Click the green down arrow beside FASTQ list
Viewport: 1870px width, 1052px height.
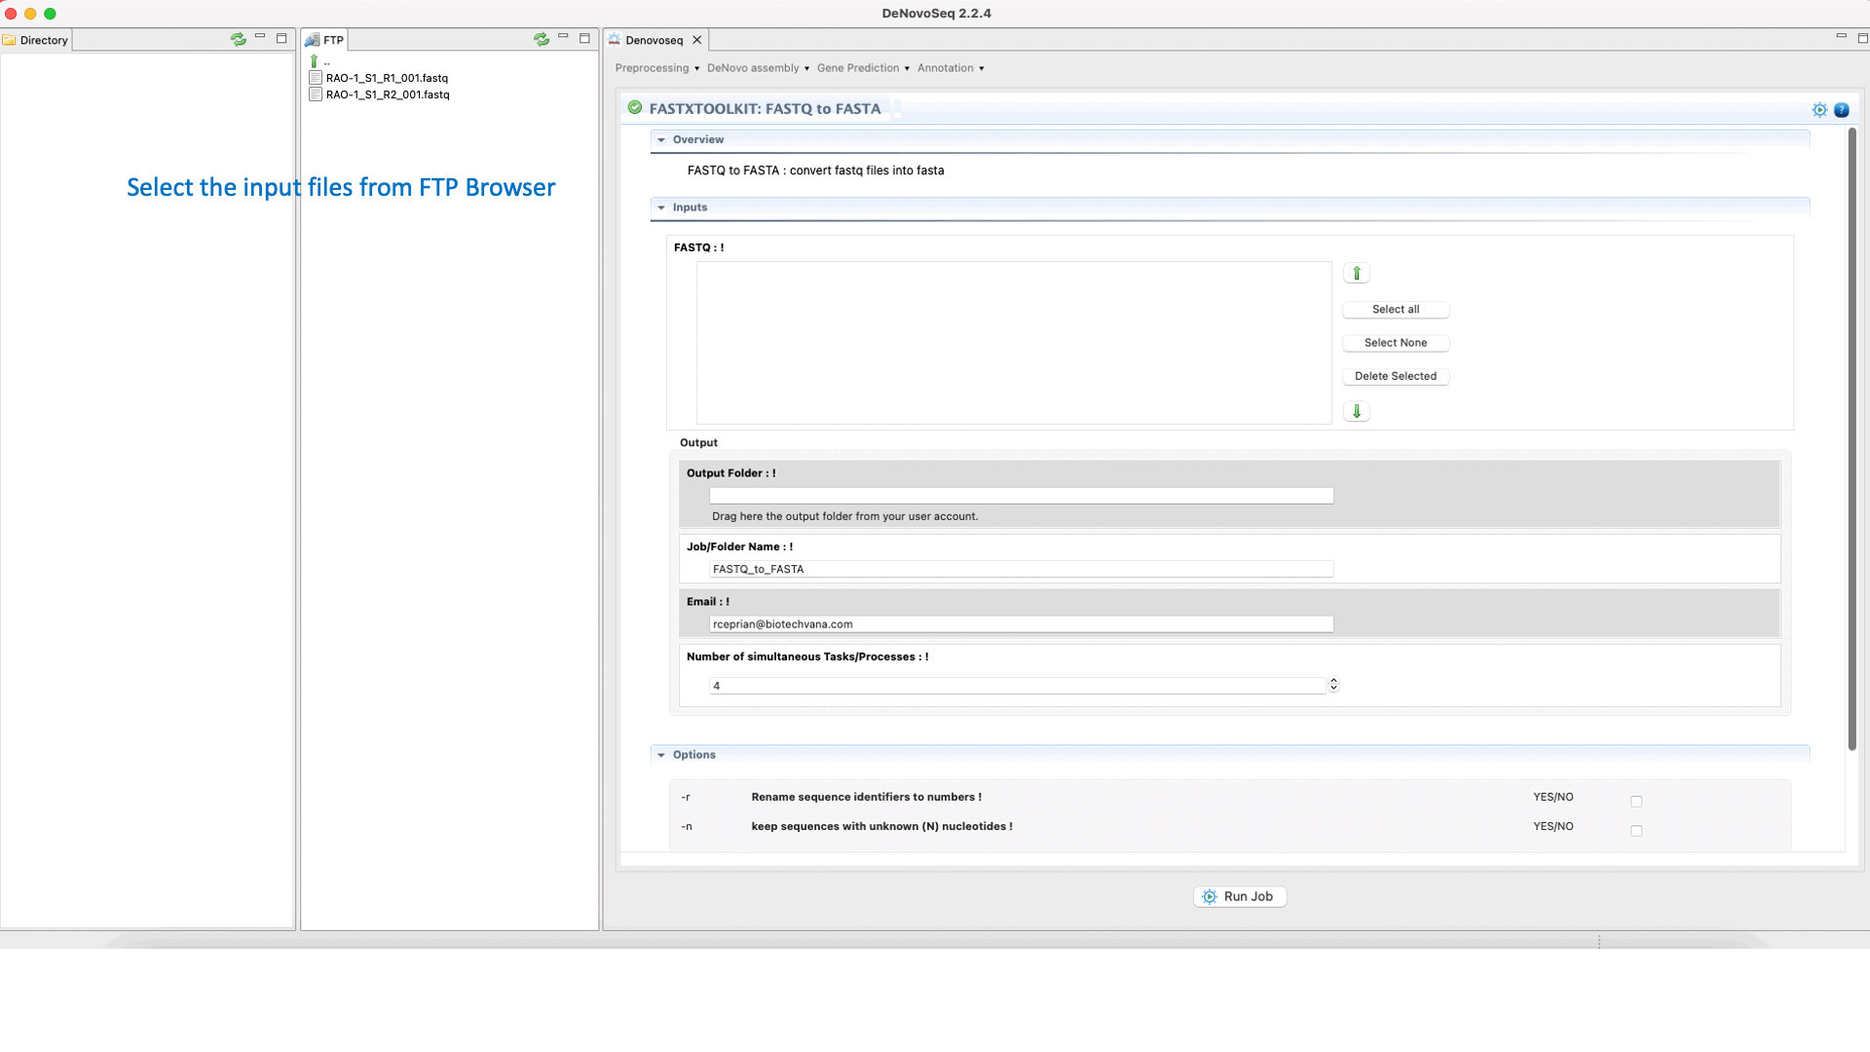pos(1356,411)
